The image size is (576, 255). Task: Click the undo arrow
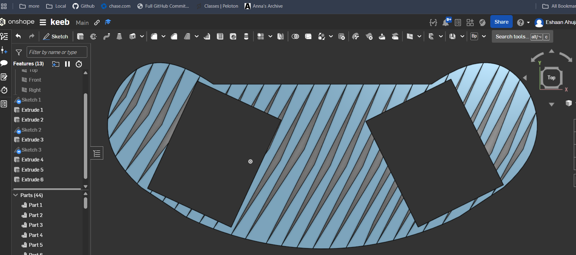[x=18, y=36]
